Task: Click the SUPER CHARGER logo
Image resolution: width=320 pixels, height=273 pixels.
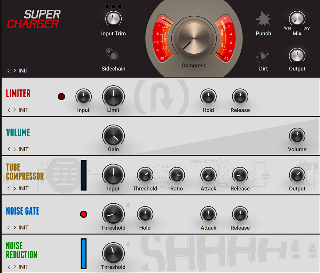Action: [34, 19]
